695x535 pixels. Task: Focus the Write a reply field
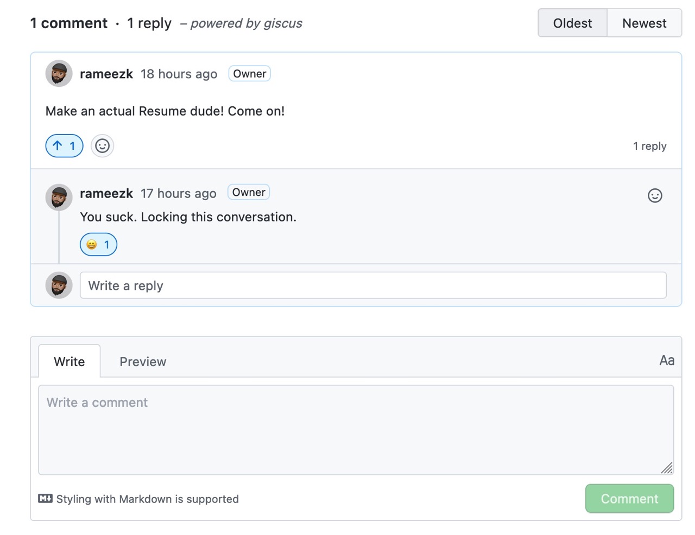(x=373, y=285)
